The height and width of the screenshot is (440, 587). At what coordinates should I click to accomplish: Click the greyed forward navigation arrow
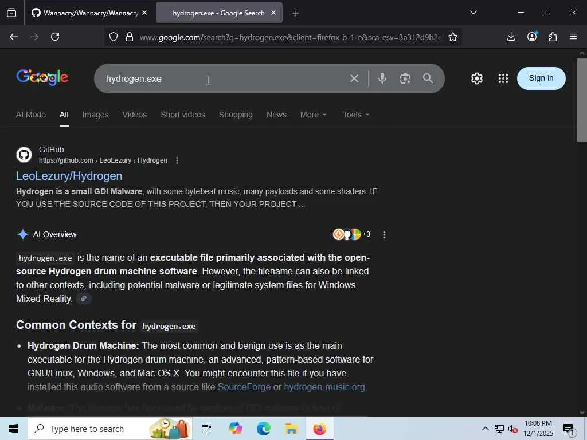click(34, 37)
